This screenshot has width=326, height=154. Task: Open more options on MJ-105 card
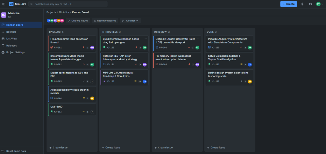(x=146, y=39)
